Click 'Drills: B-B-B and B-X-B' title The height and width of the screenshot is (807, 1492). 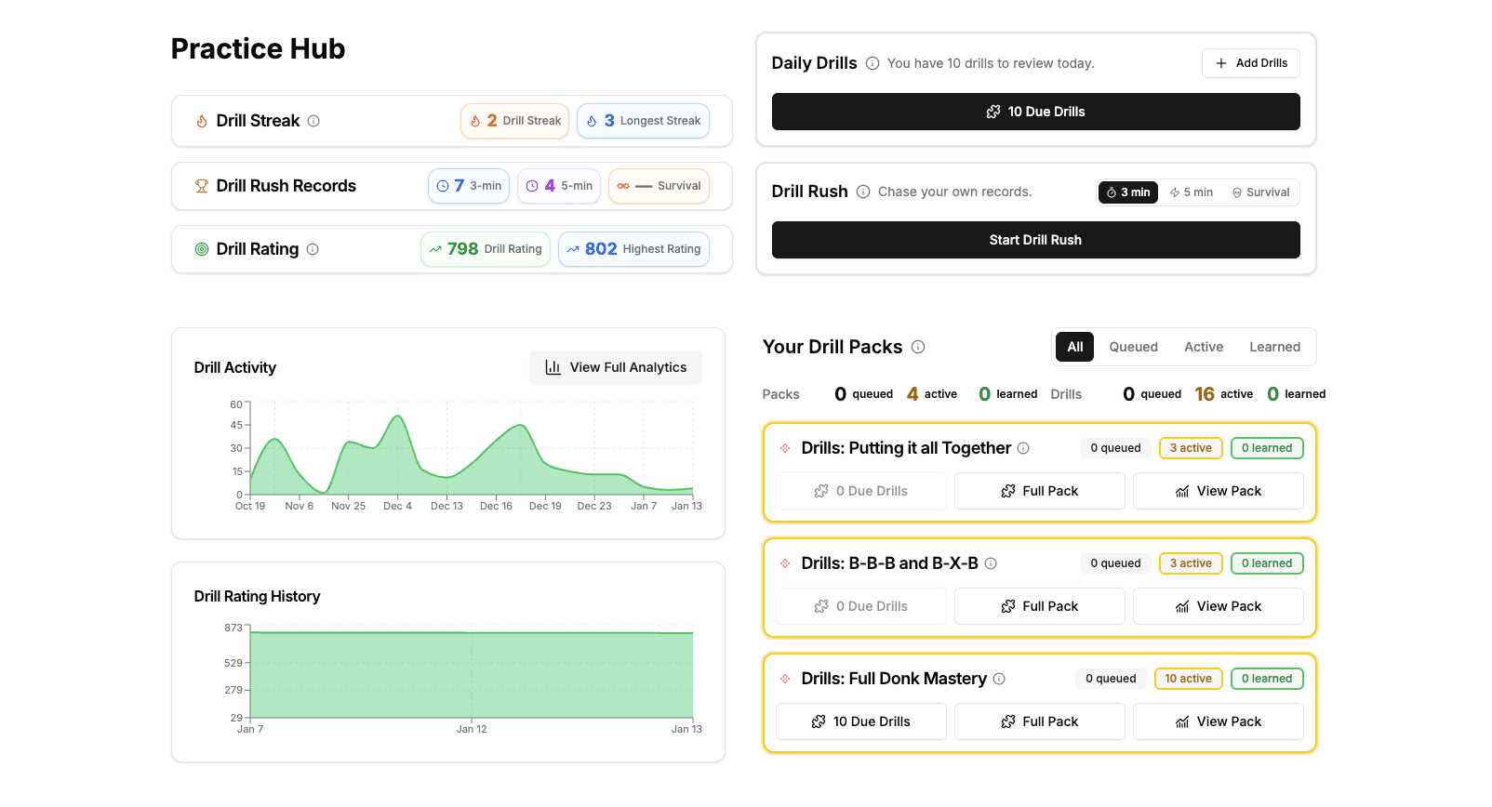pyautogui.click(x=889, y=563)
